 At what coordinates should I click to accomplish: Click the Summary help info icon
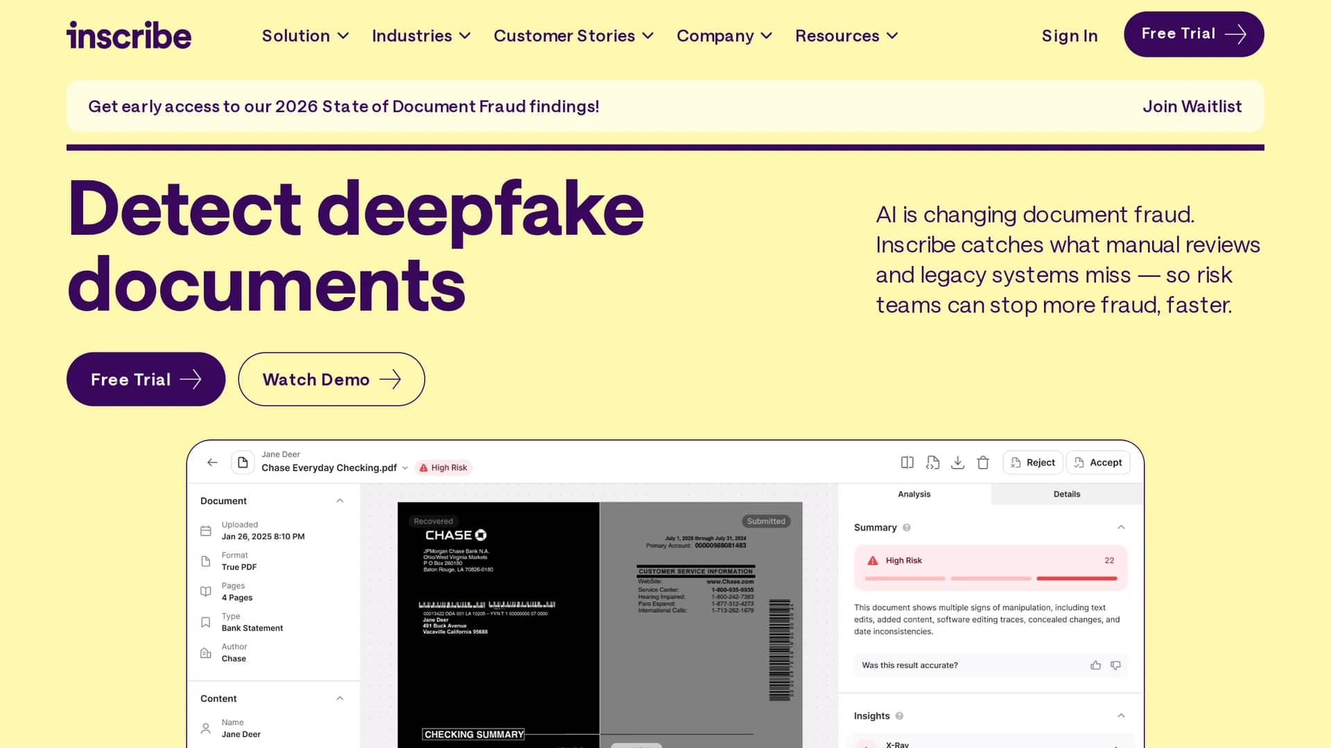click(x=907, y=528)
